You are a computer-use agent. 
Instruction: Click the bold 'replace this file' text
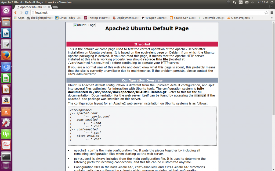pos(155,59)
